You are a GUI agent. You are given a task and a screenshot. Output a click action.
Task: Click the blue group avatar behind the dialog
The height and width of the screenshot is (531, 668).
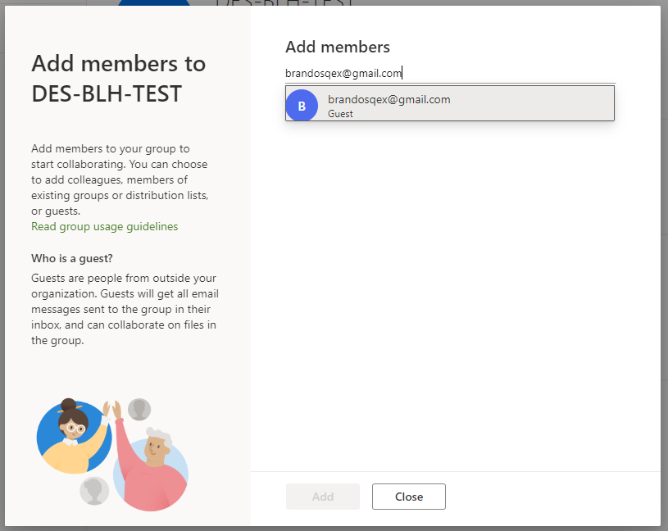[x=154, y=2]
